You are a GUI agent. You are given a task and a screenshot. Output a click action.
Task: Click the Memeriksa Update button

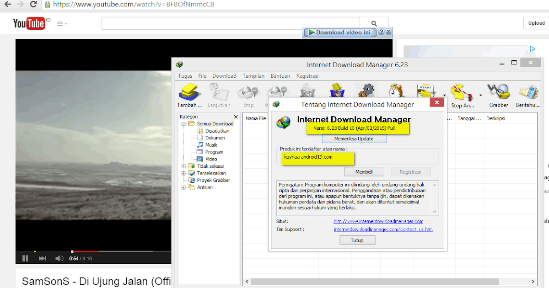pos(354,138)
